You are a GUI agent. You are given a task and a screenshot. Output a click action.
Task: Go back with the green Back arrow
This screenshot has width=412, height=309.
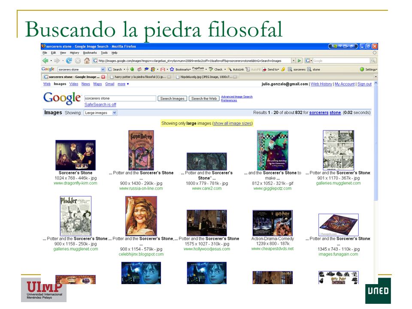tap(45, 61)
